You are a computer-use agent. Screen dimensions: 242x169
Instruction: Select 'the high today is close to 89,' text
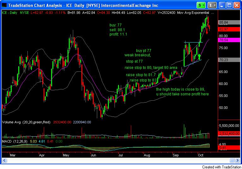tap(180, 89)
